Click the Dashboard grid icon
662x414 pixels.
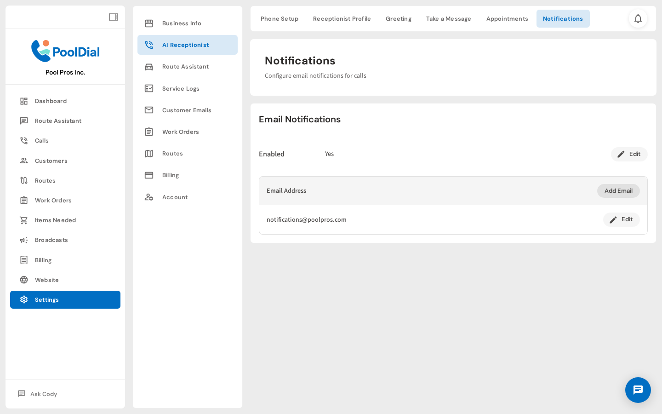[x=24, y=101]
